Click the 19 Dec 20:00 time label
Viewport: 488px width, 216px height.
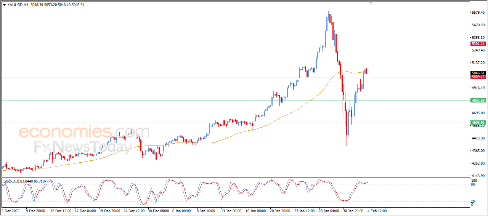109,210
